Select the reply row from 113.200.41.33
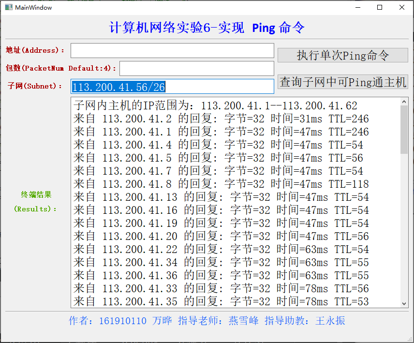The image size is (414, 343). [221, 288]
